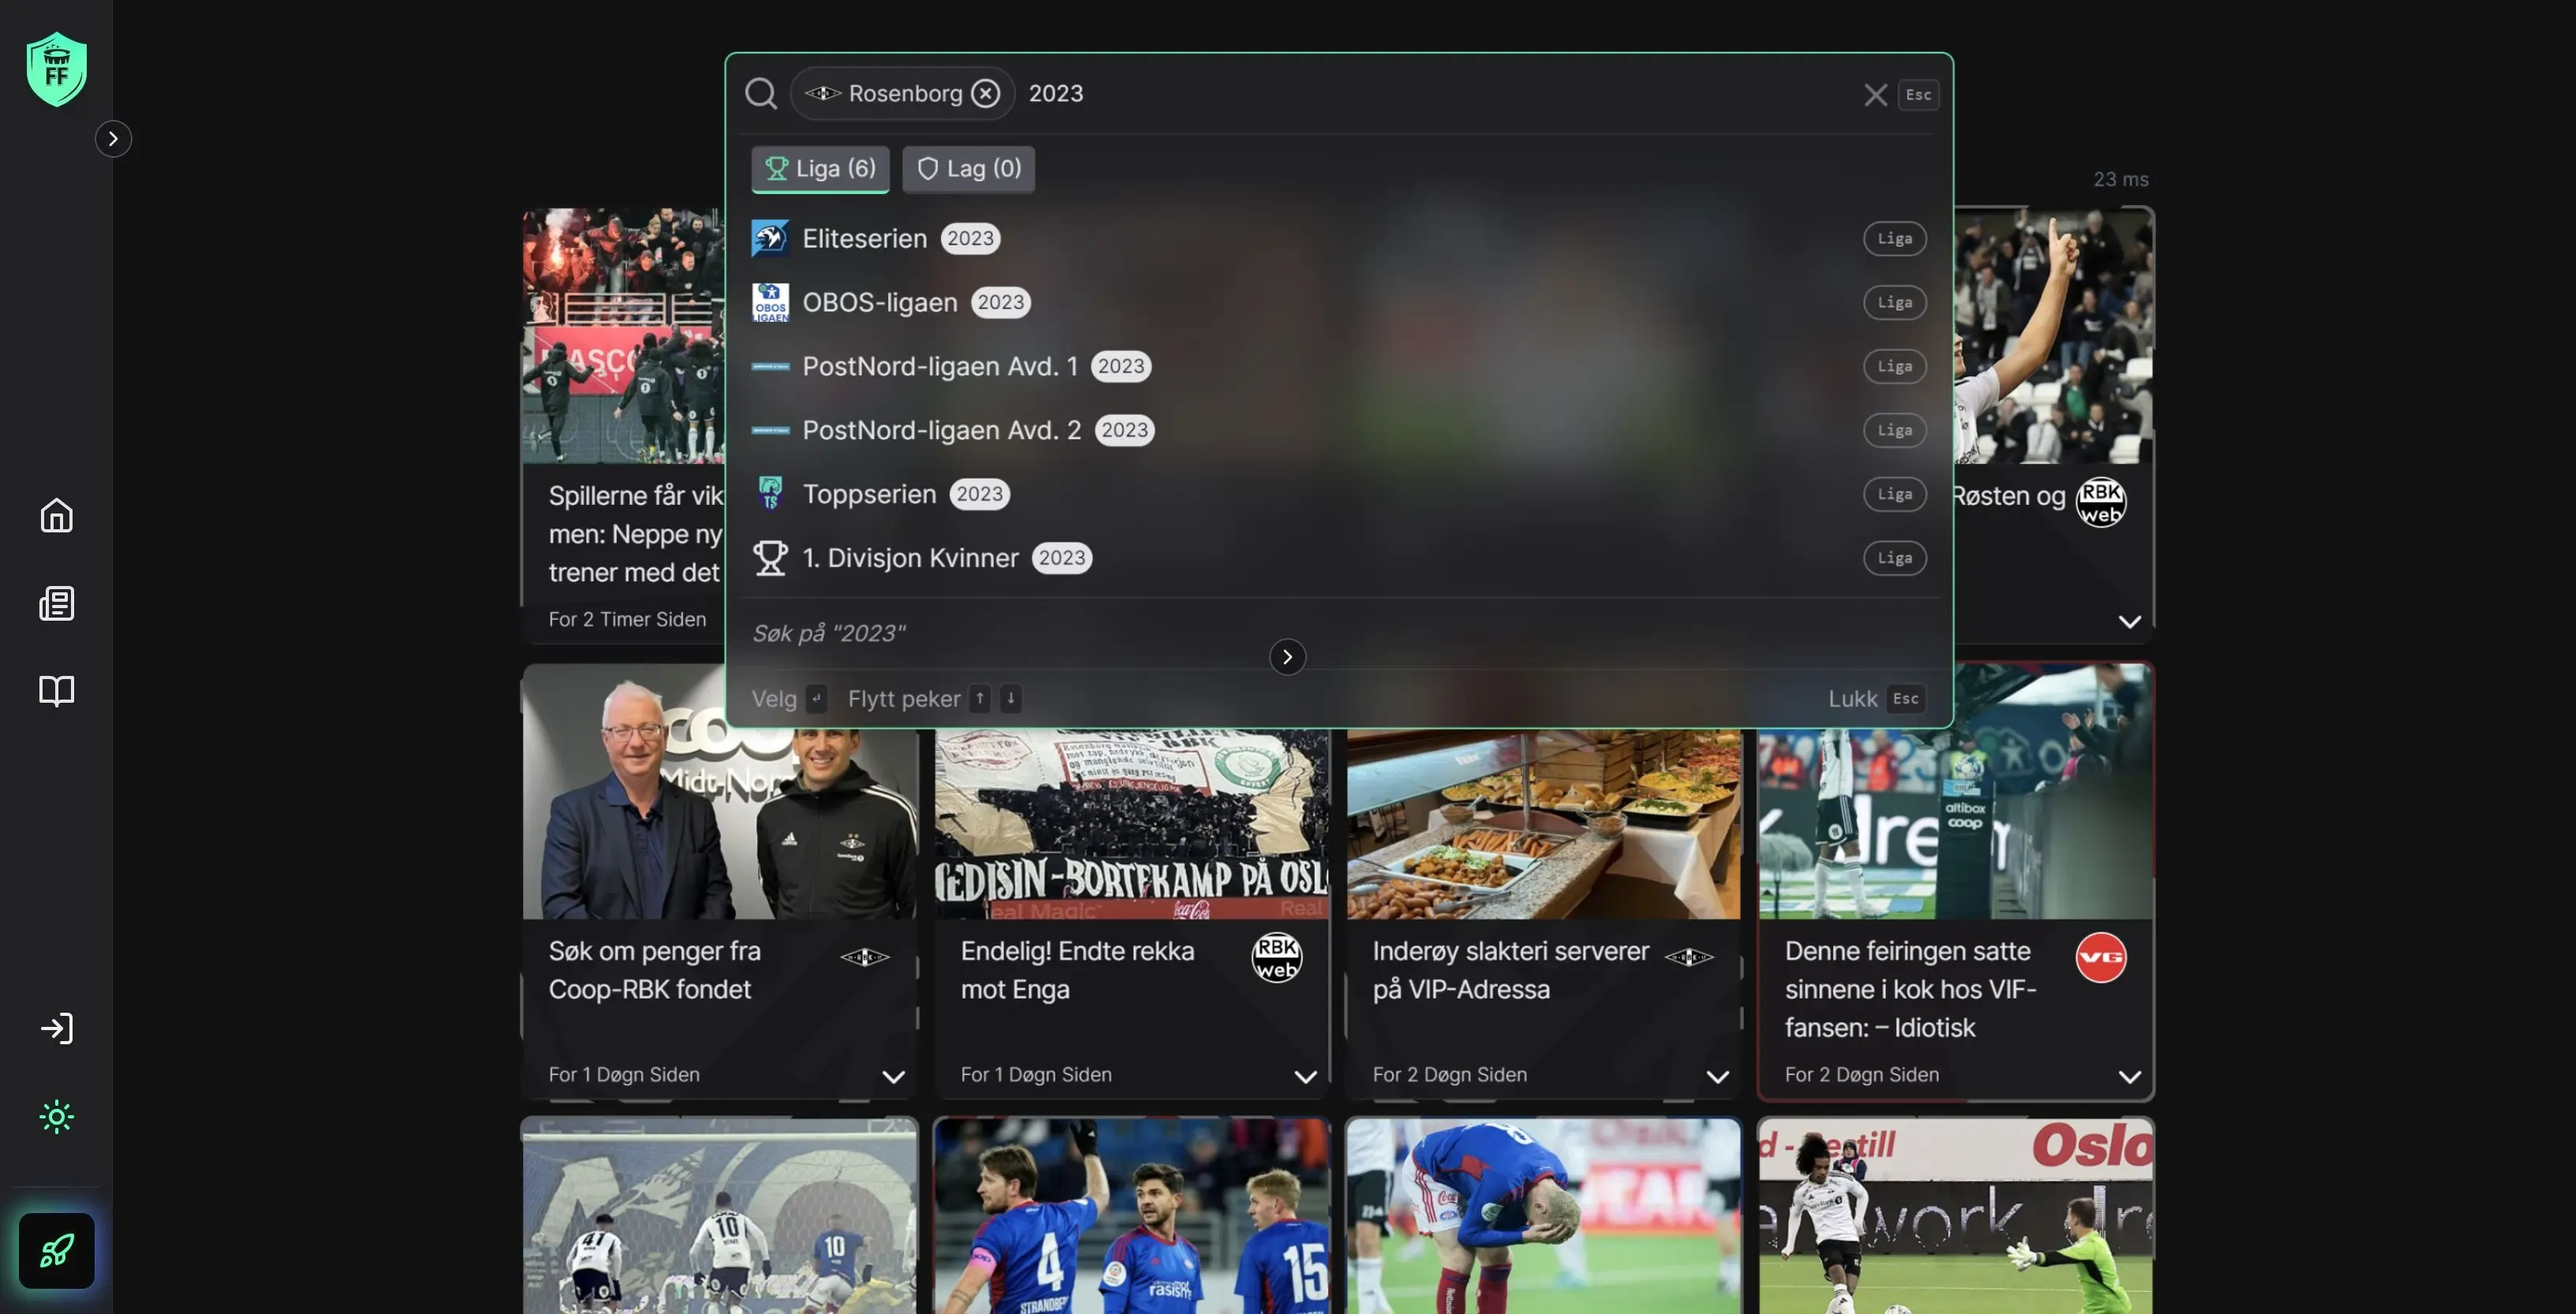The width and height of the screenshot is (2576, 1314).
Task: Open the news feed sidebar icon
Action: (56, 603)
